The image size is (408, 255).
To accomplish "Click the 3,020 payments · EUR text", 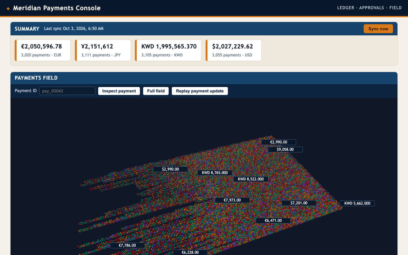I will click(x=41, y=55).
